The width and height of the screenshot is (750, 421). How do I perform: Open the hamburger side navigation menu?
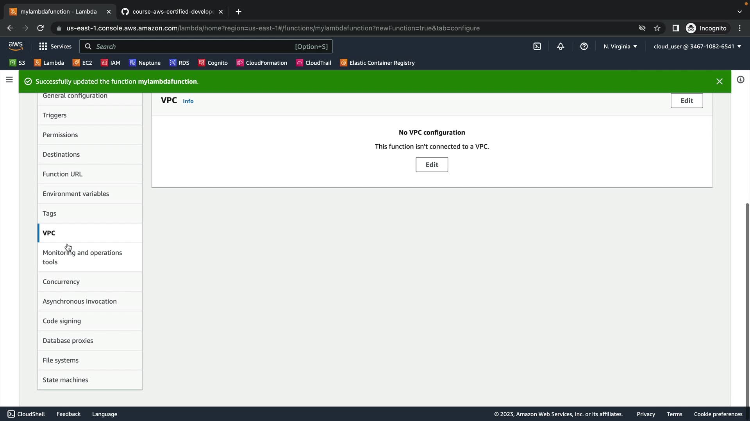[x=9, y=80]
